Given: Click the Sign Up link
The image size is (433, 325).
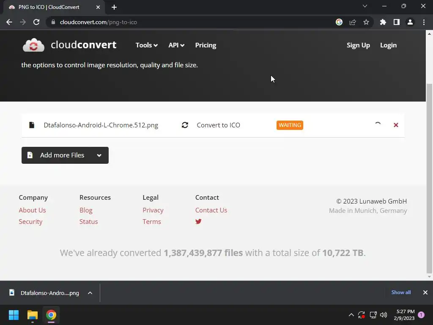Looking at the screenshot, I should point(358,45).
